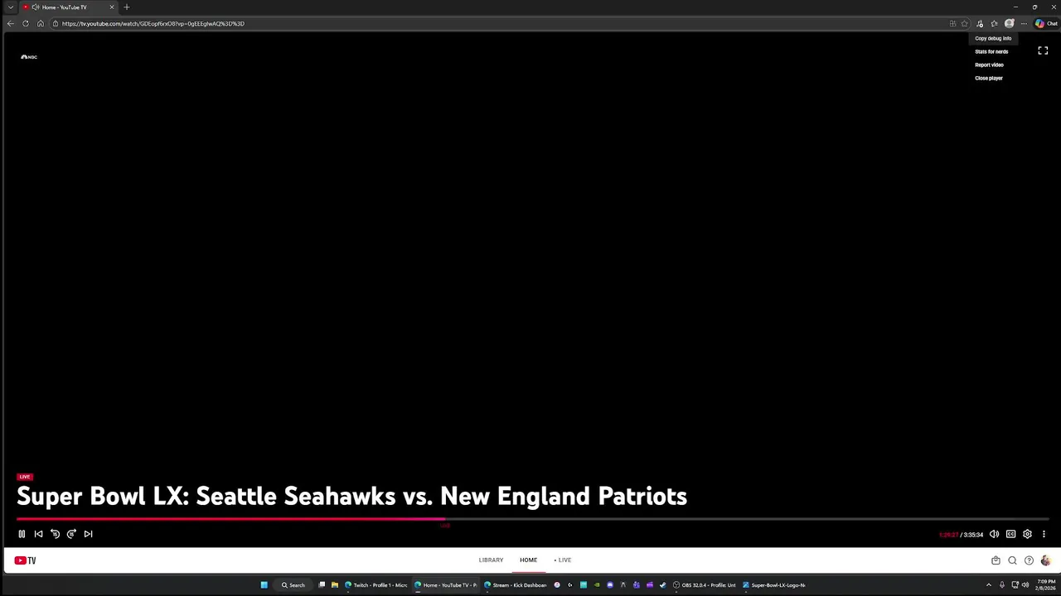Choose Copy debug info menu entry

pyautogui.click(x=993, y=38)
